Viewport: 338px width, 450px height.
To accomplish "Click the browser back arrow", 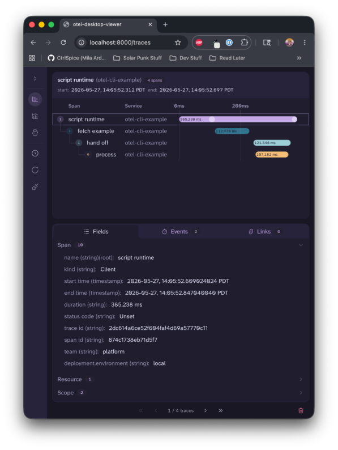I will tap(33, 43).
